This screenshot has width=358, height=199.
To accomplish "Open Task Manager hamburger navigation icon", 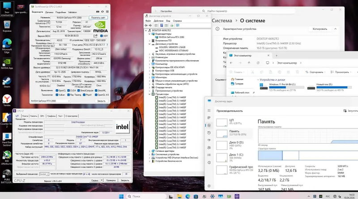I will pyautogui.click(x=209, y=110).
